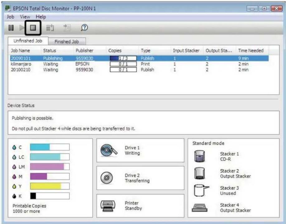Click the 1 / 3 copies progress bar

point(123,58)
